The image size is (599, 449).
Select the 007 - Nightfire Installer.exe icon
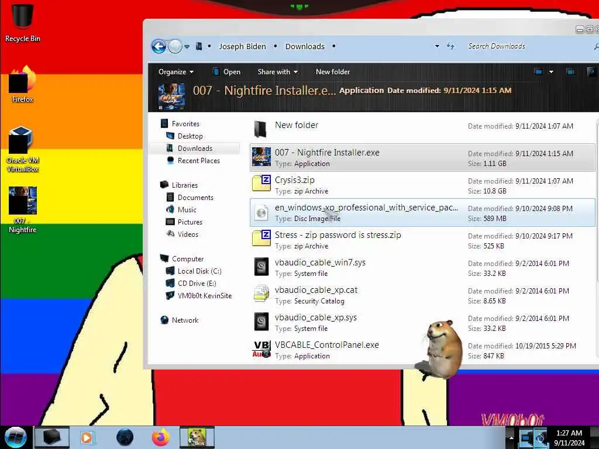261,157
